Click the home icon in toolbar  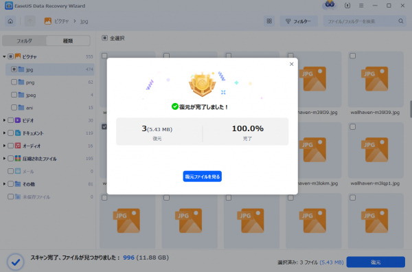coord(10,21)
